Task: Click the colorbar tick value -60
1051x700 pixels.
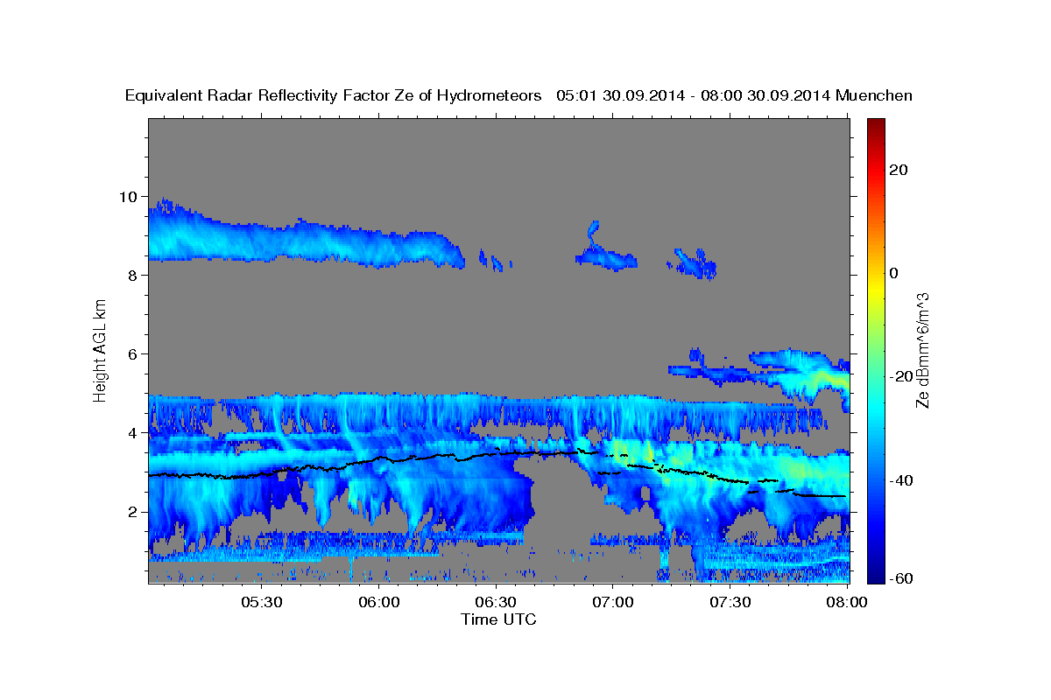Action: pos(902,578)
